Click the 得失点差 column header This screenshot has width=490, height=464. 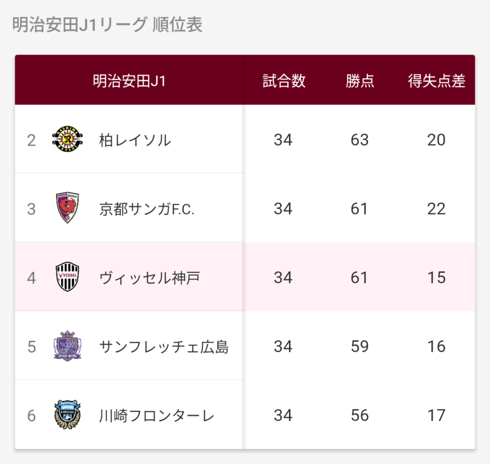point(436,81)
